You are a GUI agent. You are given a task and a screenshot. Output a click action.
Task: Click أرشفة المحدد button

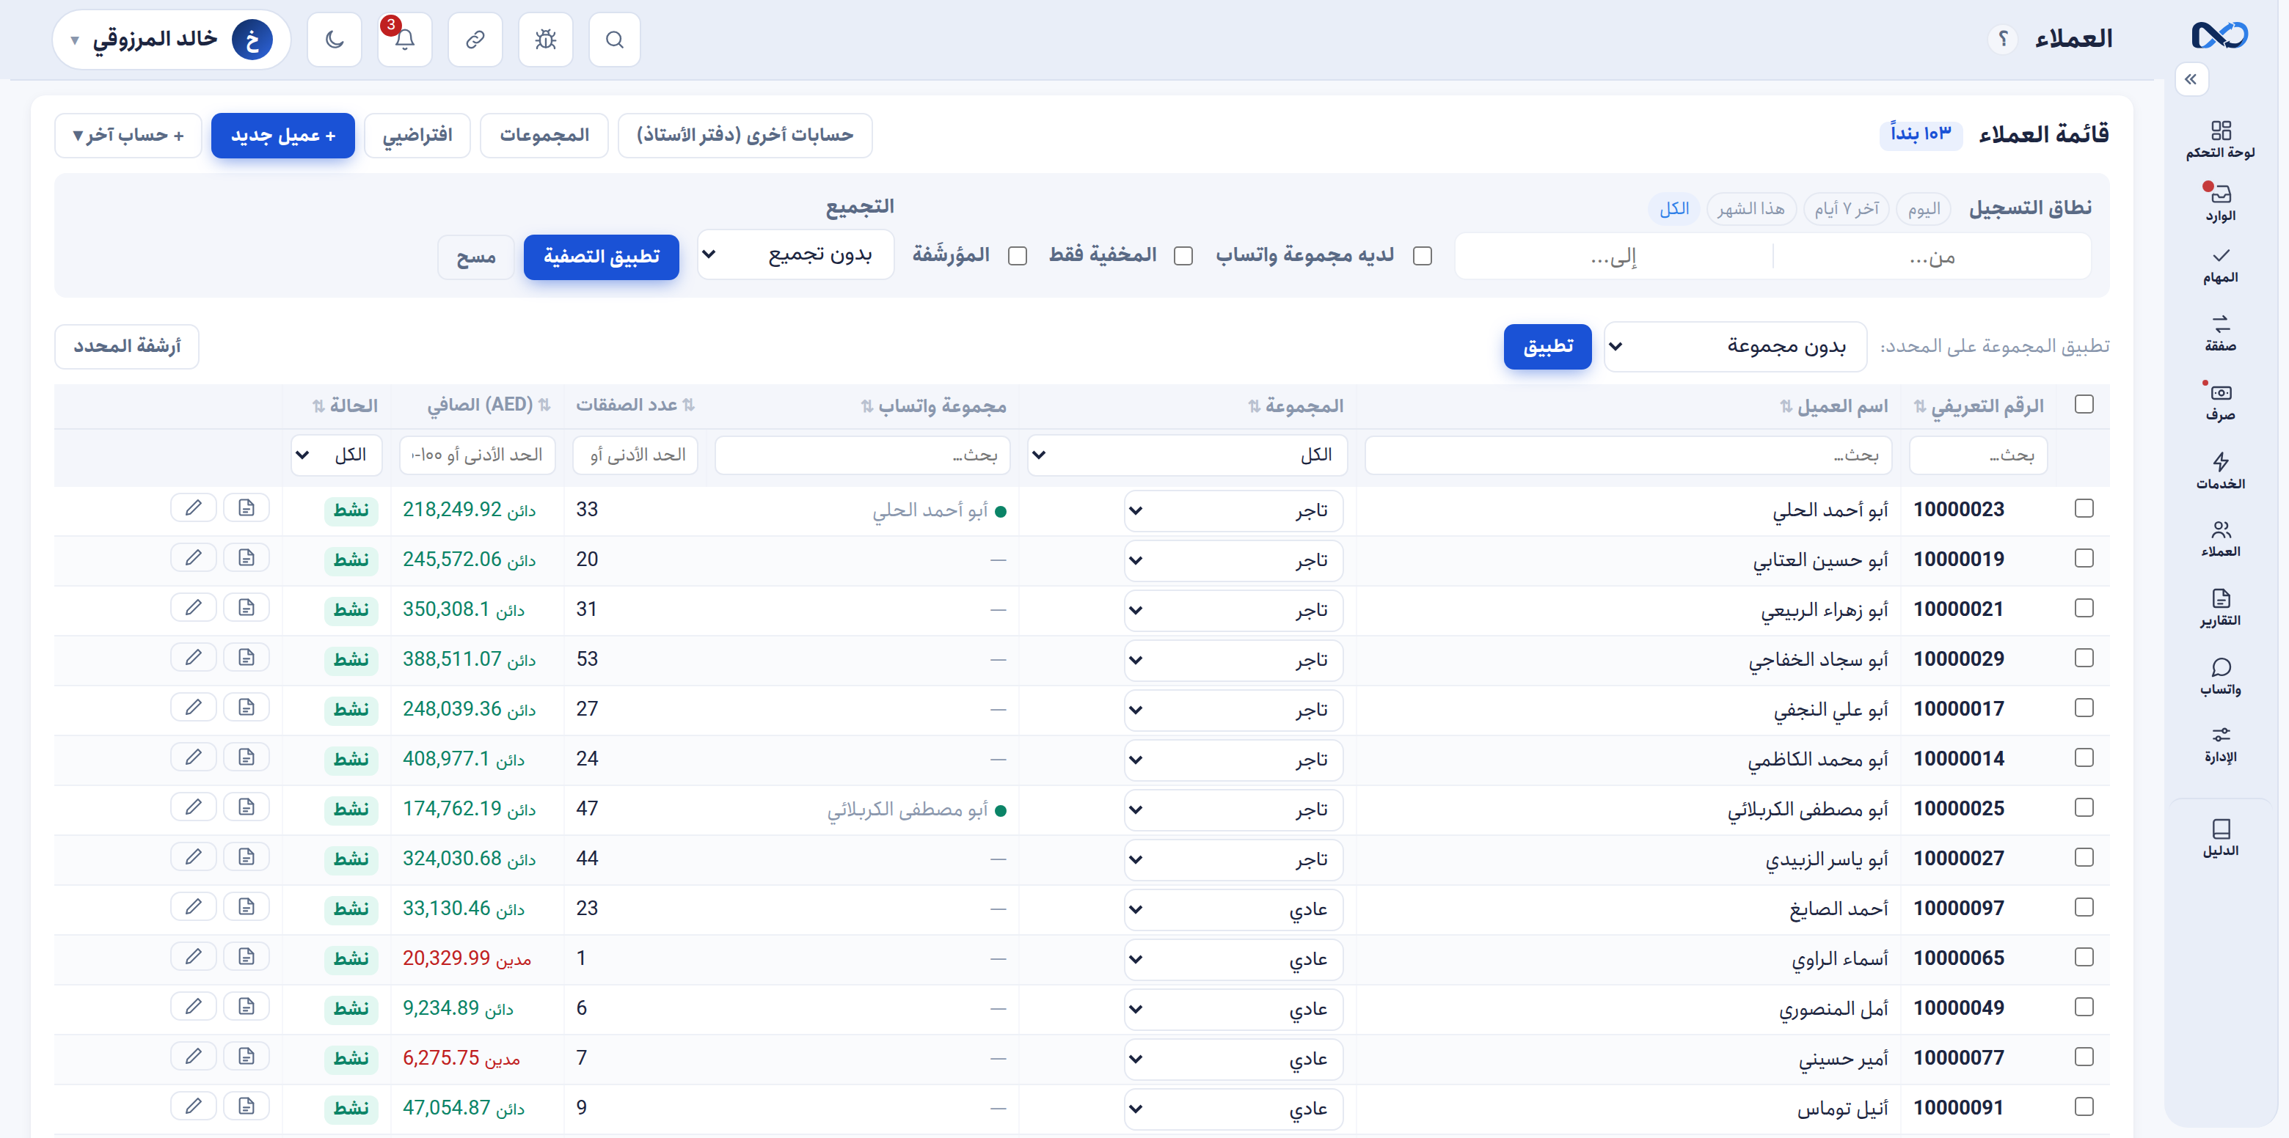point(127,347)
